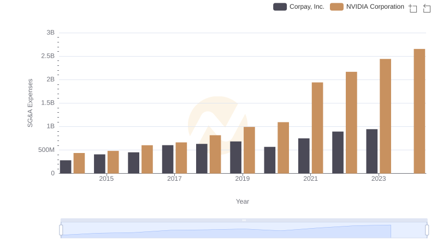The width and height of the screenshot is (437, 251).
Task: Click the y-axis label 2B
Action: (x=50, y=79)
